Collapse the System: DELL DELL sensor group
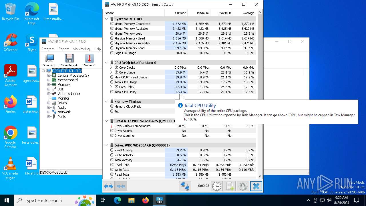Viewport: 366px width, 206px height. pos(106,19)
